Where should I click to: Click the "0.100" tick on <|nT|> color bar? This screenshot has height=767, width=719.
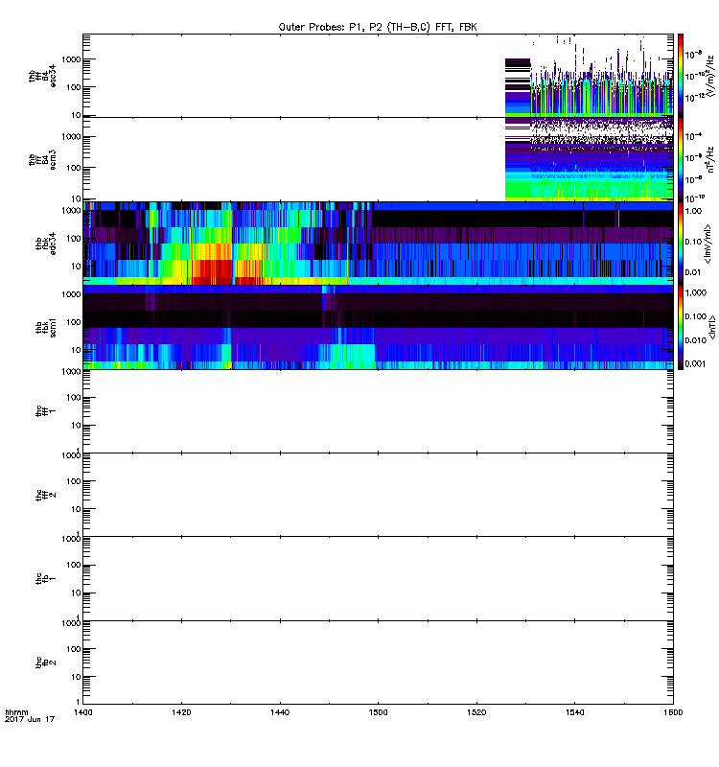(x=696, y=316)
